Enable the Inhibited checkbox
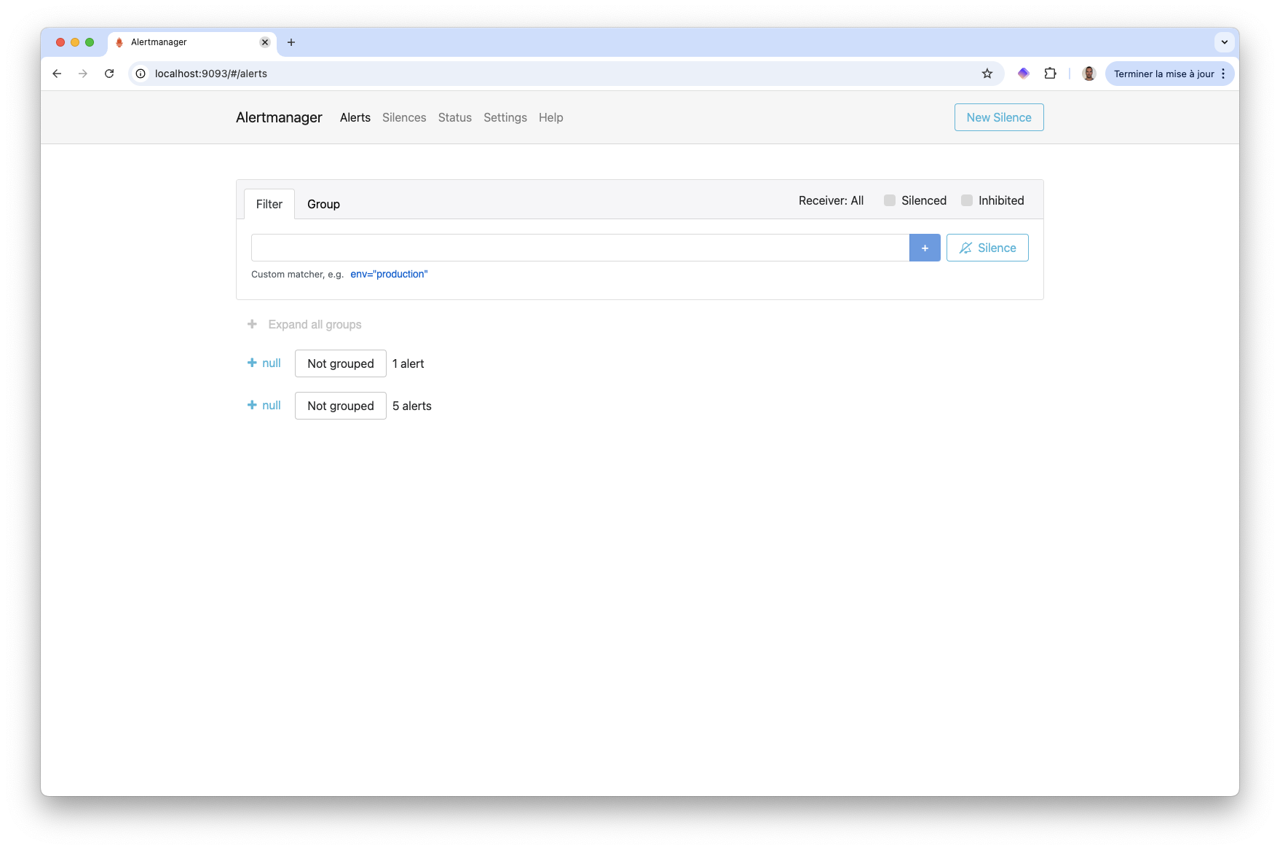This screenshot has height=850, width=1280. tap(967, 200)
